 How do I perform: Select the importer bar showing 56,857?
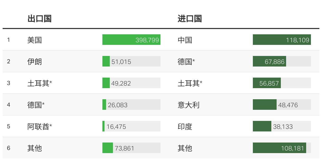tap(282, 83)
